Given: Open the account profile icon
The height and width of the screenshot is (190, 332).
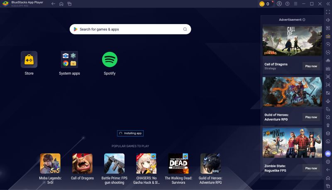Looking at the screenshot, I should (279, 4).
